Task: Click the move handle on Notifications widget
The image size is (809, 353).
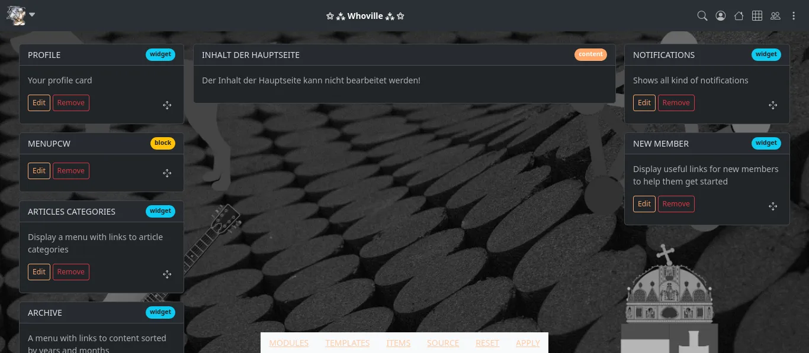Action: (x=773, y=105)
